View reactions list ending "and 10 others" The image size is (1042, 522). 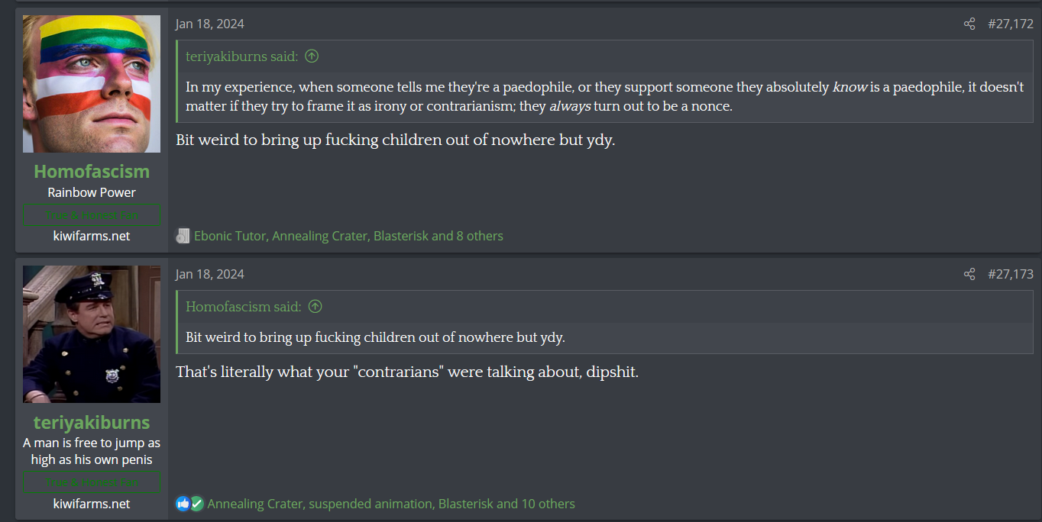tap(391, 504)
